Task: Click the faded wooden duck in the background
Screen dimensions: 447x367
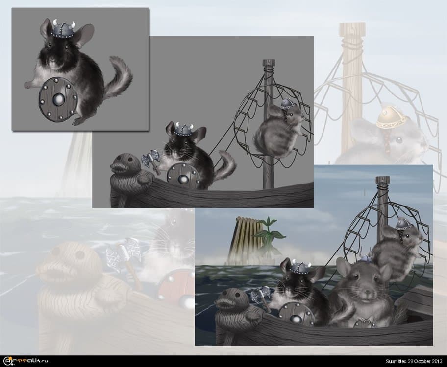Action: point(64,274)
